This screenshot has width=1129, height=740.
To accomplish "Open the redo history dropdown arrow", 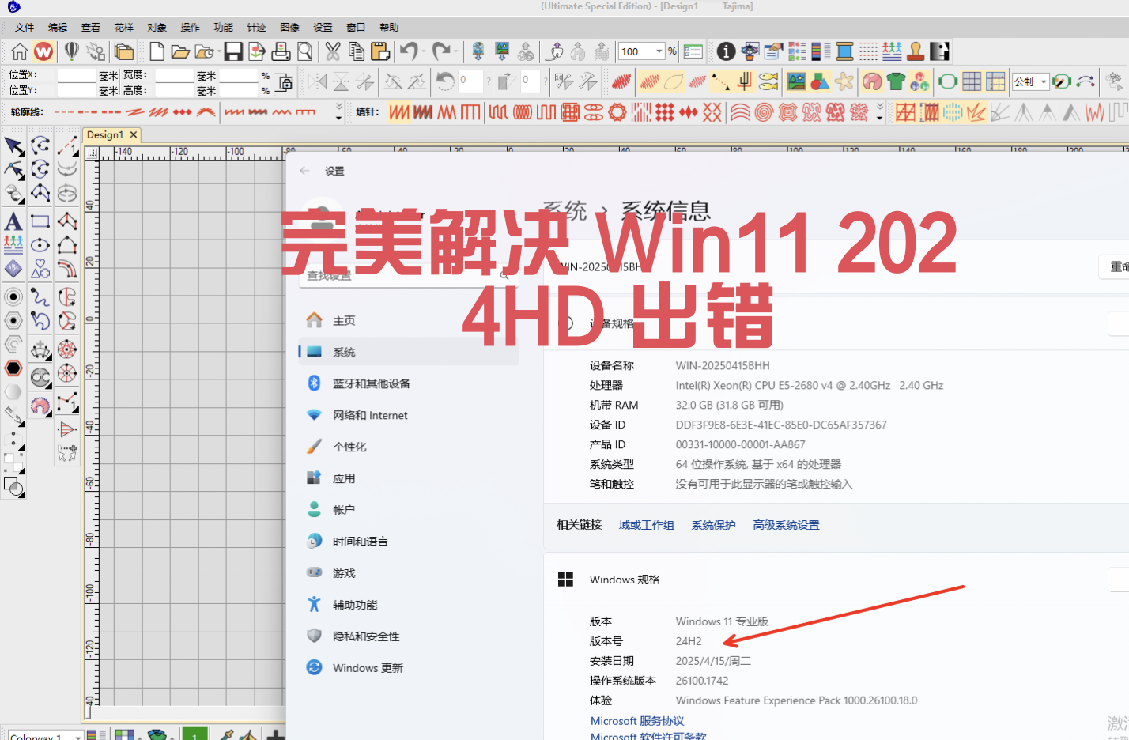I will [x=455, y=52].
